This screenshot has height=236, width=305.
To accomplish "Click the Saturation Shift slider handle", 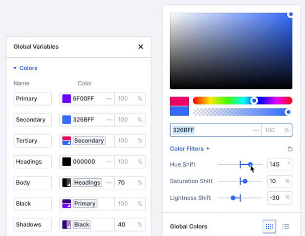I will click(x=245, y=181).
